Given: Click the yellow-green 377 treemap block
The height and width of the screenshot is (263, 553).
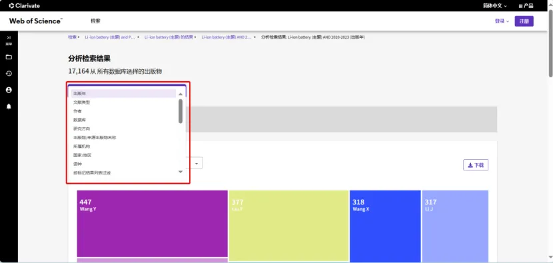Looking at the screenshot, I should [288, 226].
